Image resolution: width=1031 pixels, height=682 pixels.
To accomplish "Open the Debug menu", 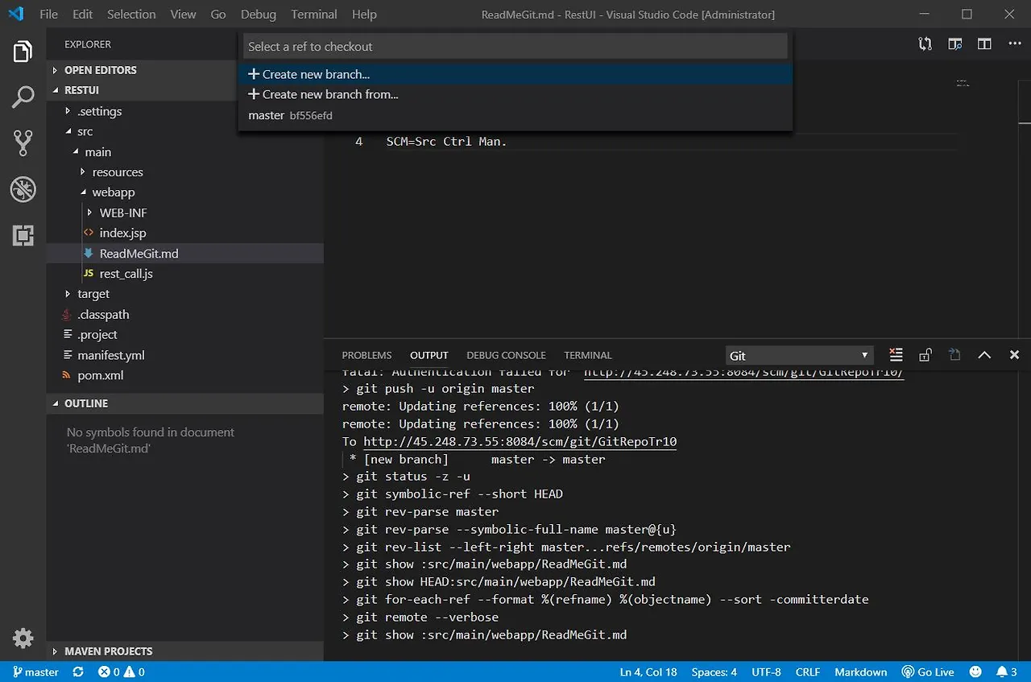I will [x=258, y=14].
